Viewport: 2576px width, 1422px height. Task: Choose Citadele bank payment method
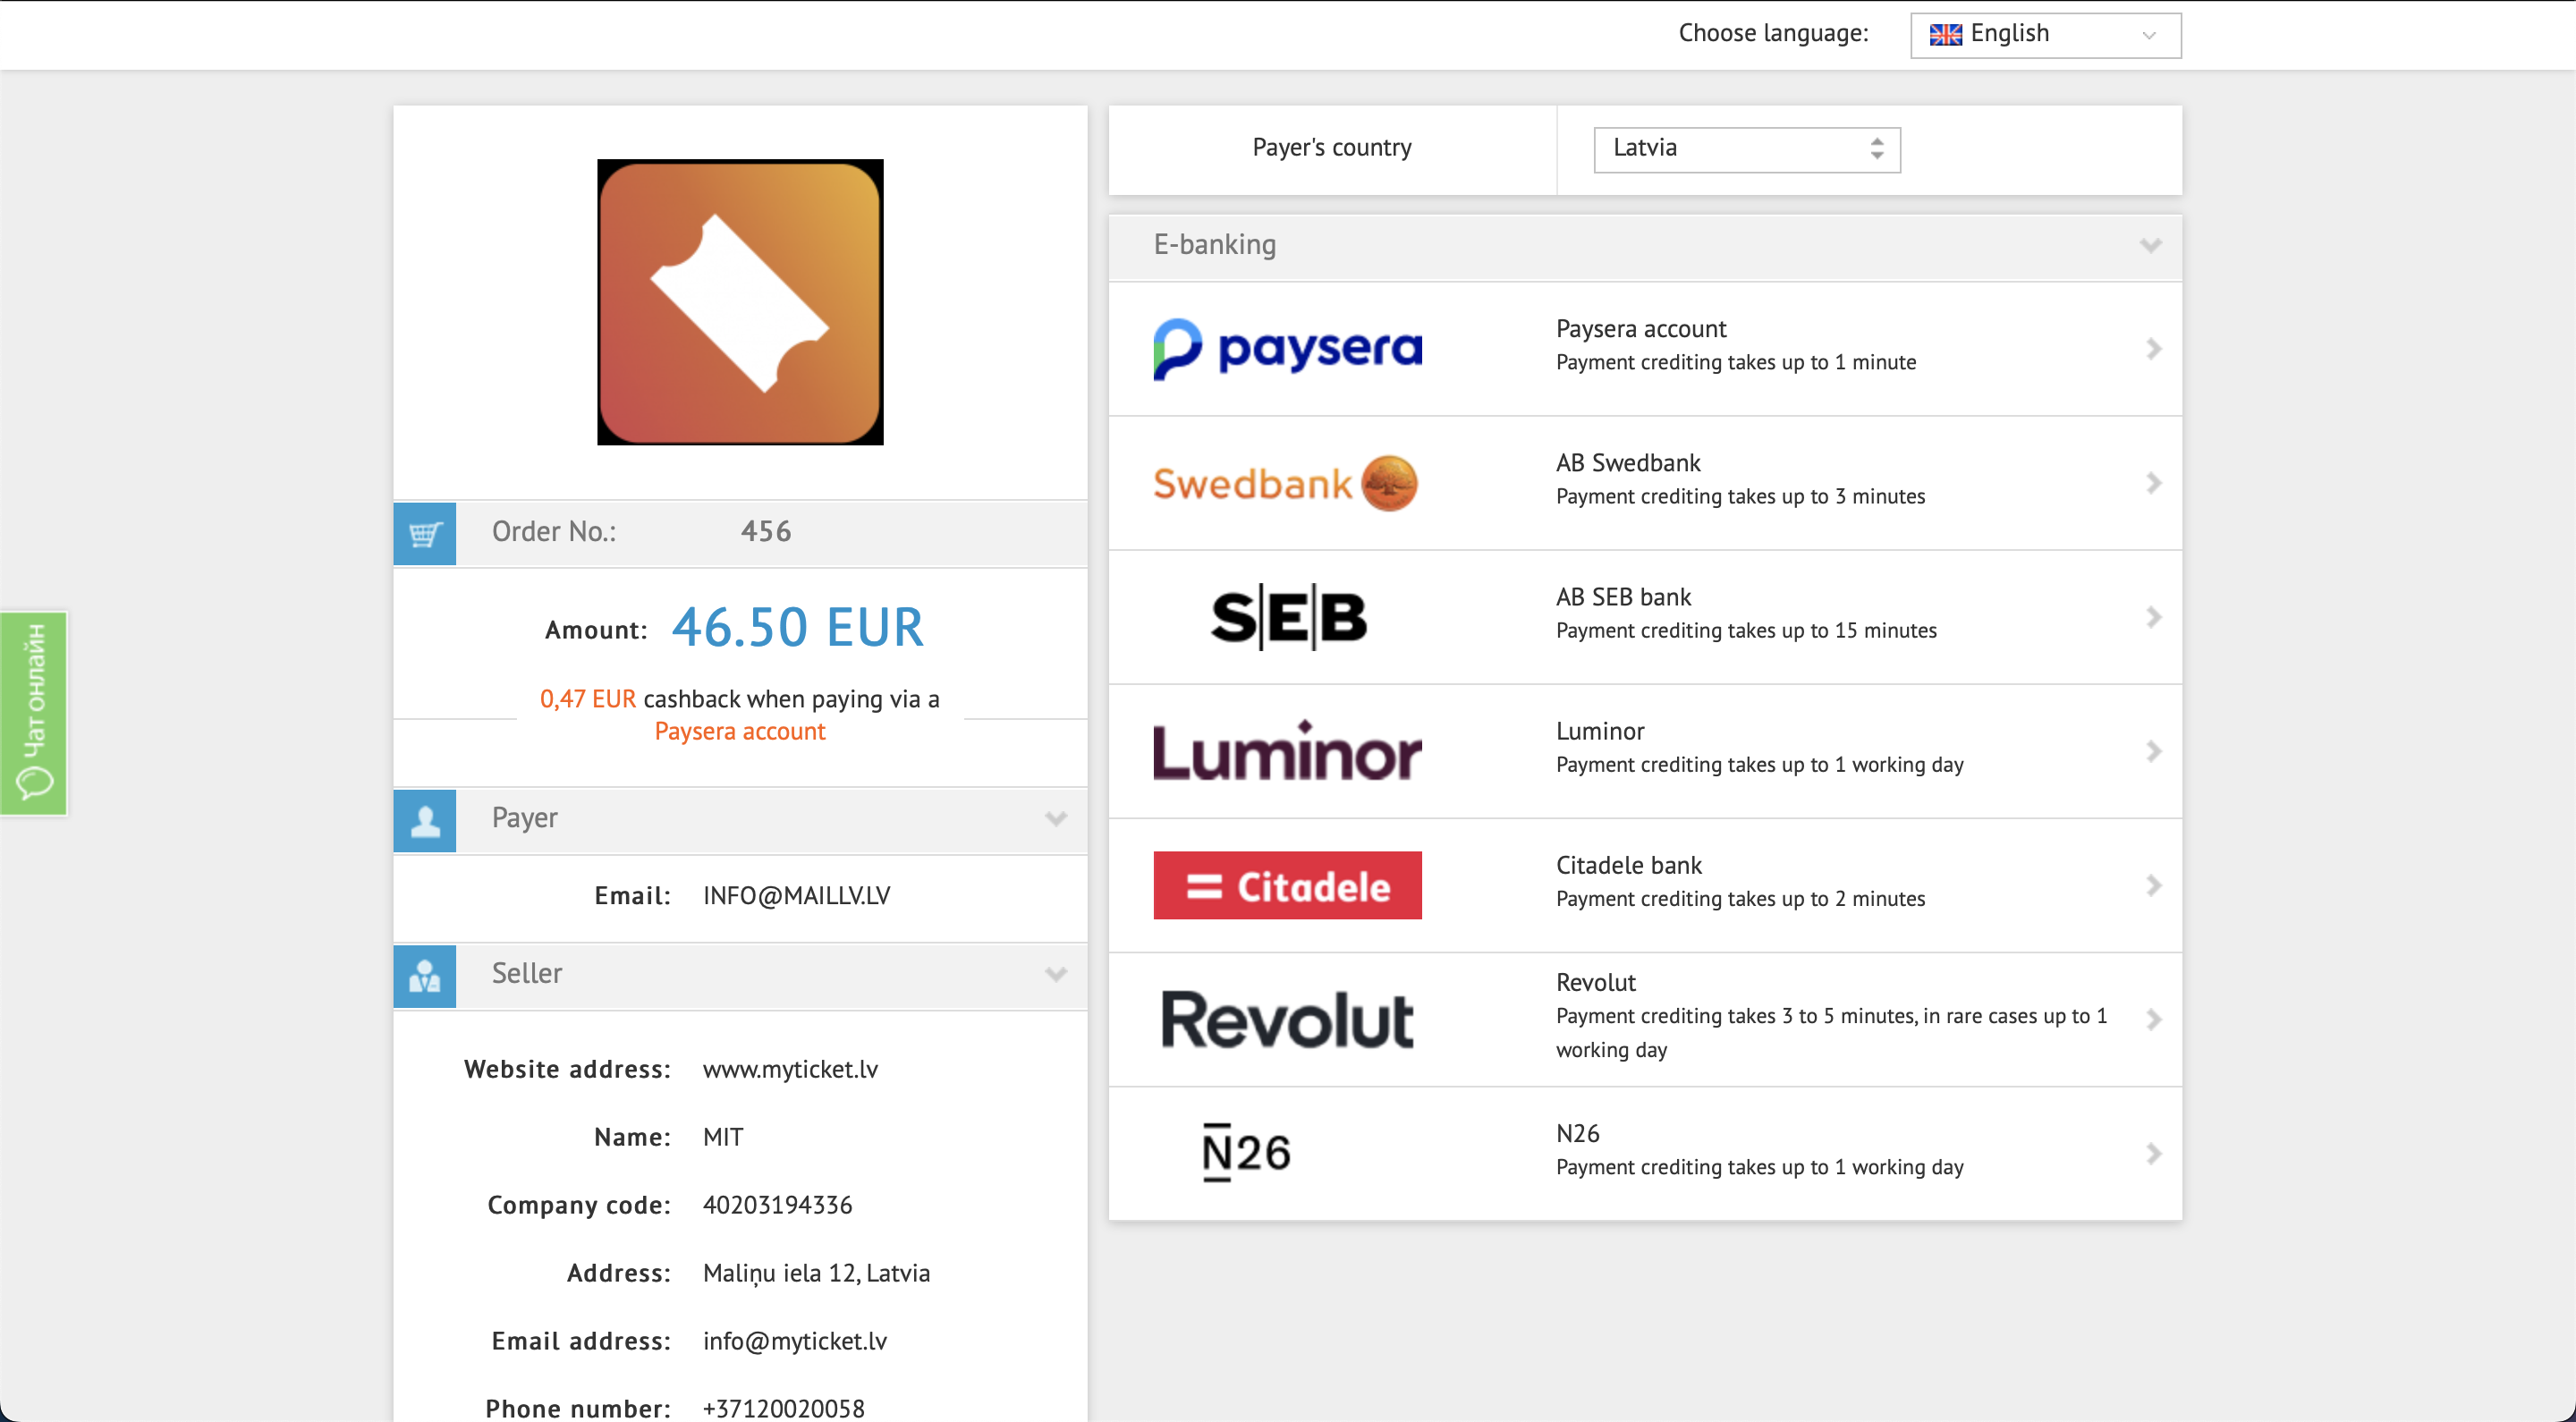[1645, 885]
